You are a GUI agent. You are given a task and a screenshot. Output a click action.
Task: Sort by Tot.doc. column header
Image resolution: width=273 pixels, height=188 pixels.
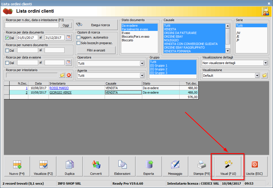pyautogui.click(x=189, y=83)
